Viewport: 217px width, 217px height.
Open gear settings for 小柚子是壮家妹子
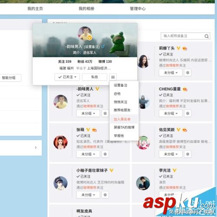coord(105,195)
